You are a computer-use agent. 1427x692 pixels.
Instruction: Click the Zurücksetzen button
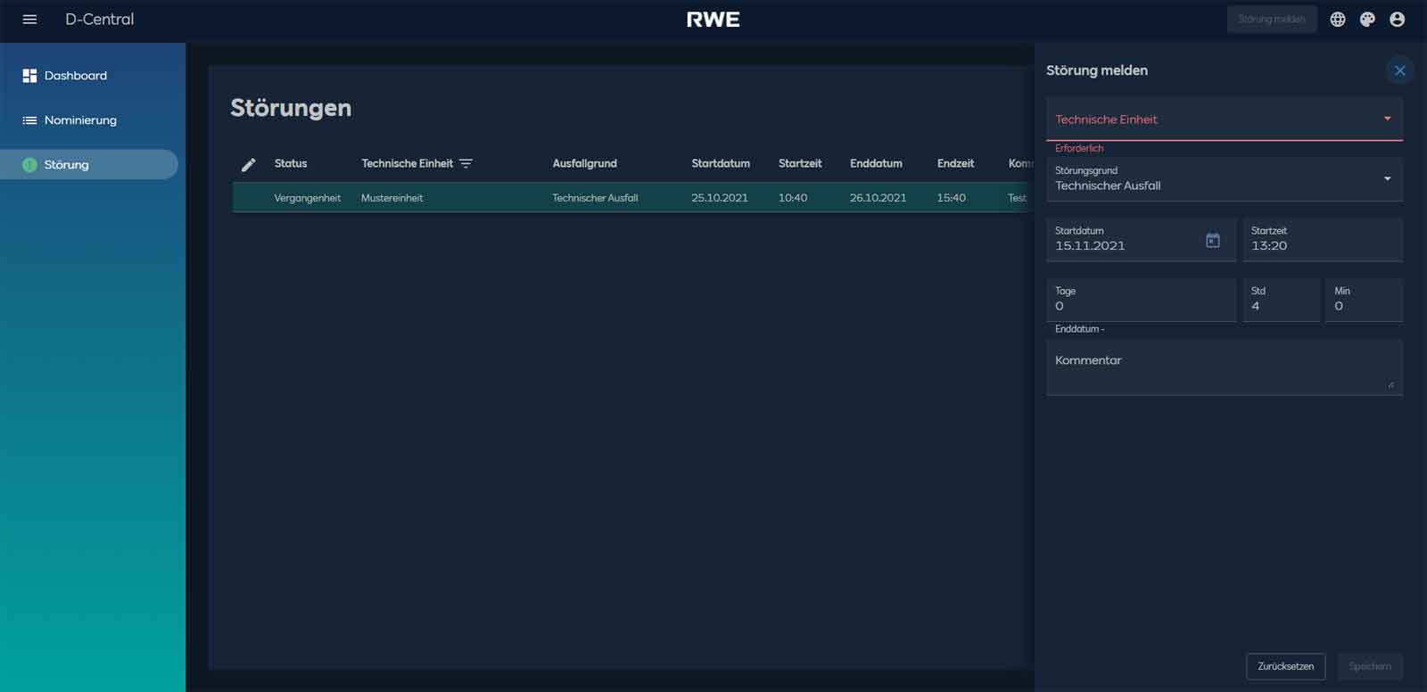[x=1285, y=666]
